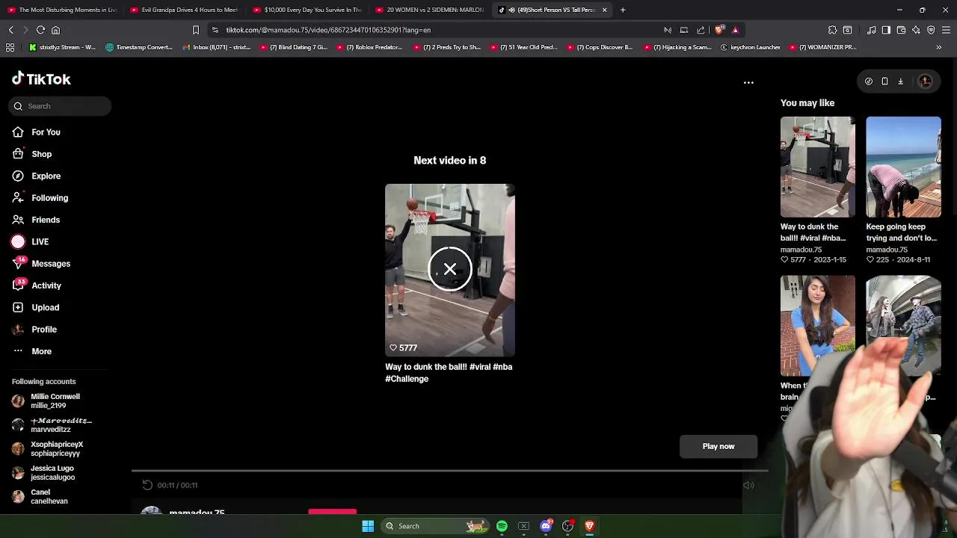Viewport: 957px width, 538px height.
Task: Open the browser hamburger menu
Action: [947, 30]
